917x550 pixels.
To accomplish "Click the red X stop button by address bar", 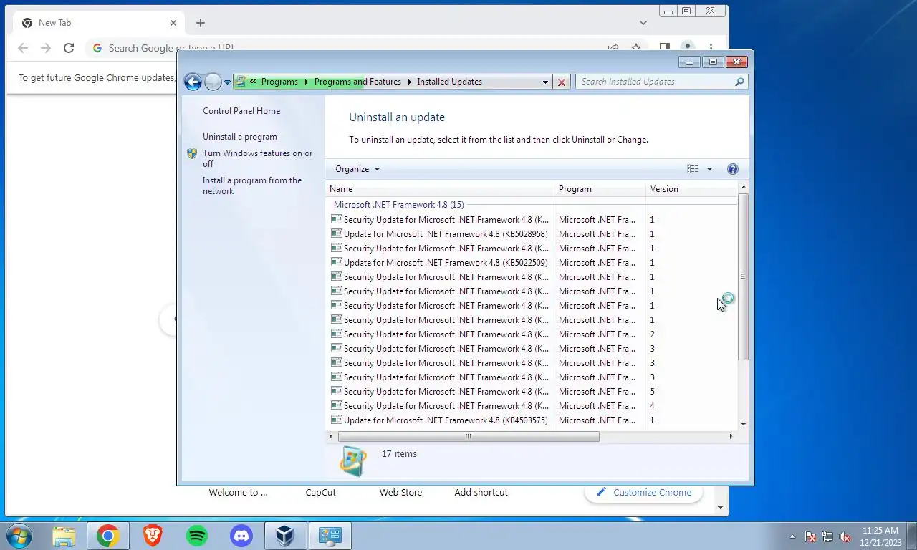I will click(x=562, y=82).
